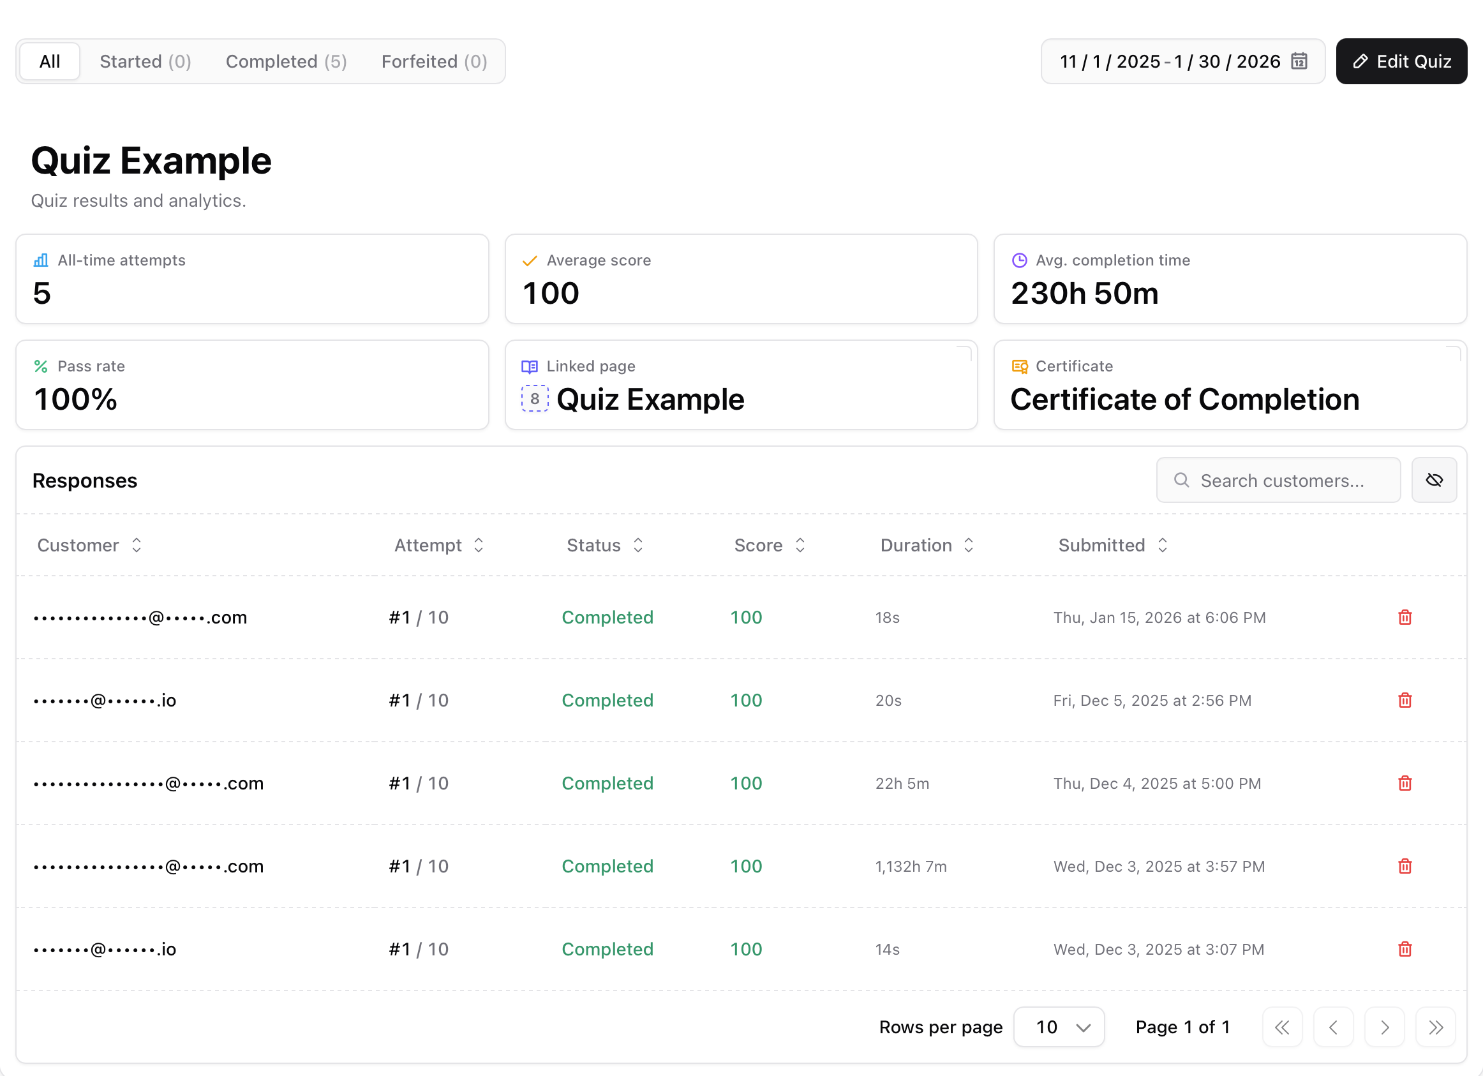
Task: Open the calendar icon in the date range picker
Action: click(1300, 61)
